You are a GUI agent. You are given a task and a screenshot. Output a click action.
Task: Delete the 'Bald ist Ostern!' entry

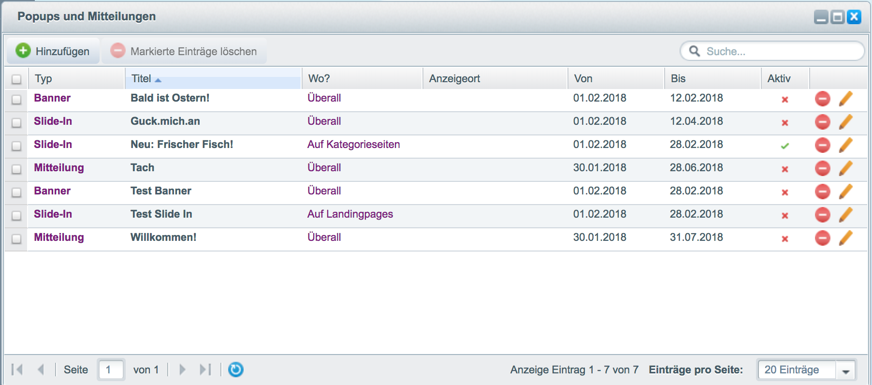[x=822, y=99]
